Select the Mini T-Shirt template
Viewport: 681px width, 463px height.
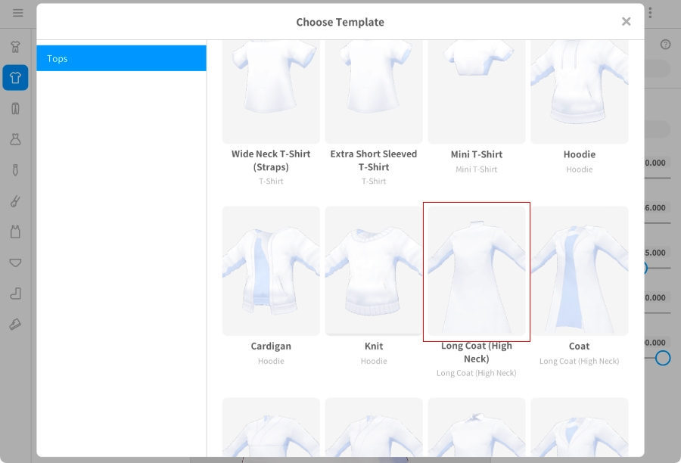pyautogui.click(x=477, y=91)
